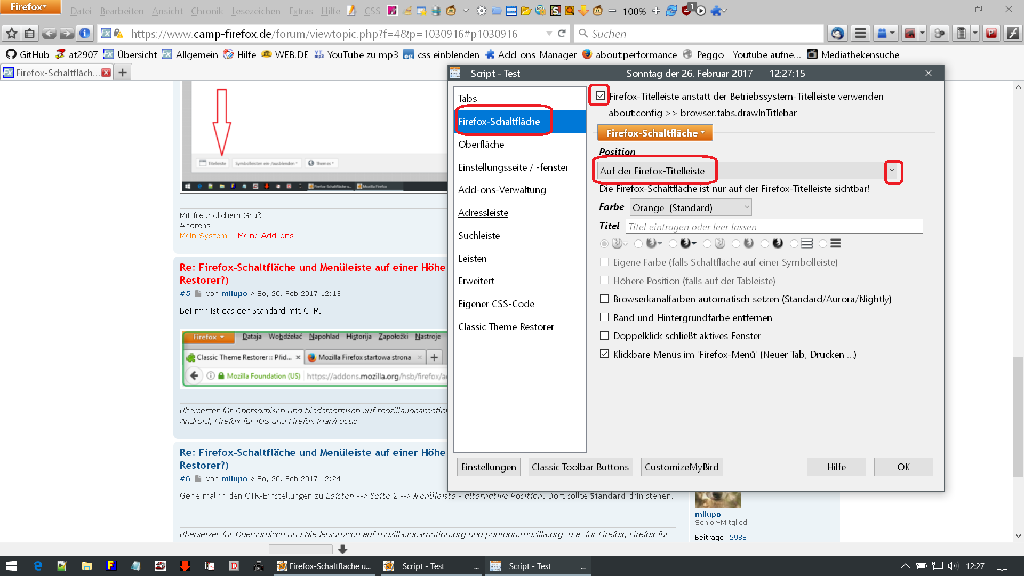Click the Titel text input field
This screenshot has height=576, width=1024.
pos(773,227)
